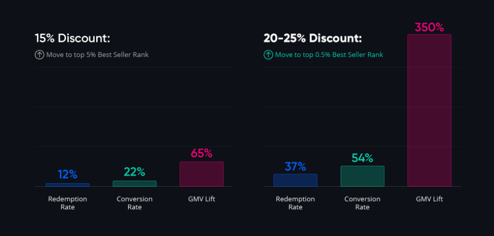The height and width of the screenshot is (236, 494).
Task: Click the gray up-arrow icon under 15% Discount
Action: (x=39, y=55)
